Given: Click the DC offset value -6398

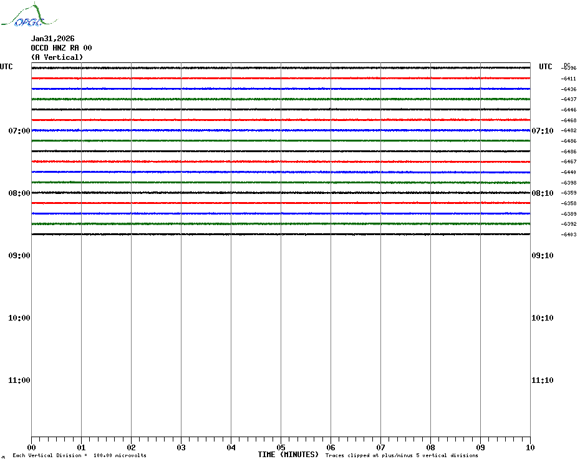Looking at the screenshot, I should [x=569, y=183].
